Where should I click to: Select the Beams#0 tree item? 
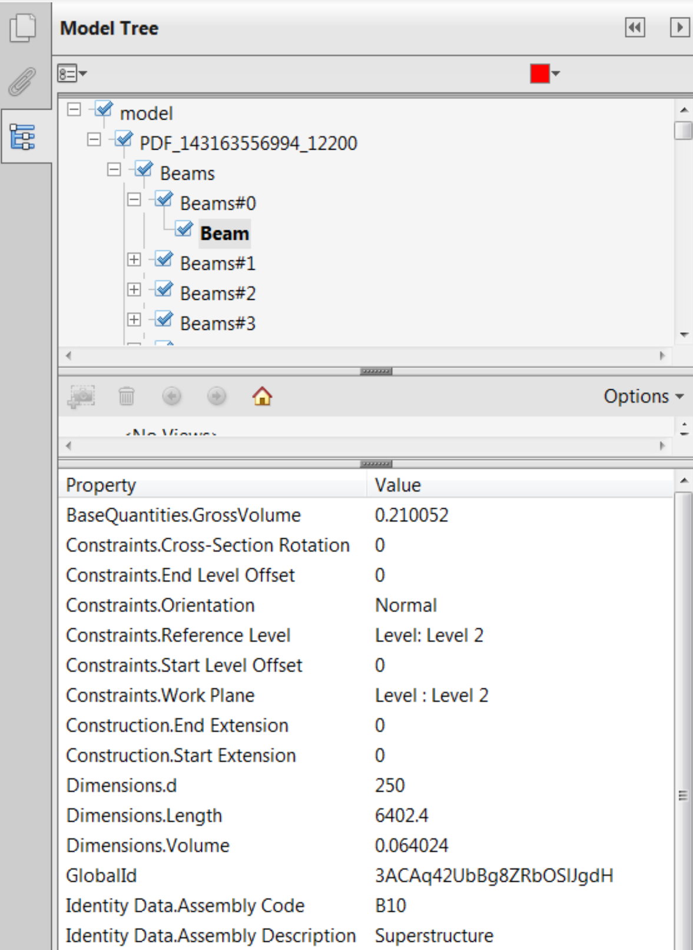[x=218, y=203]
